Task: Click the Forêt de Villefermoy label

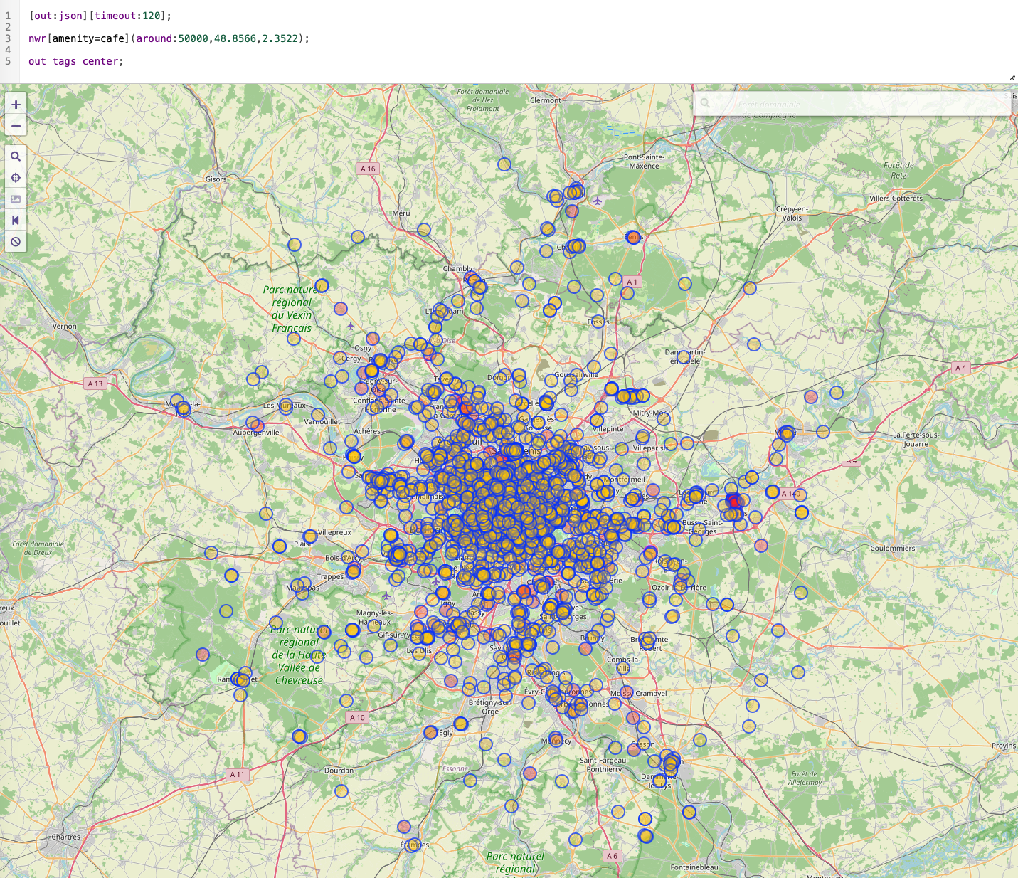Action: click(805, 778)
